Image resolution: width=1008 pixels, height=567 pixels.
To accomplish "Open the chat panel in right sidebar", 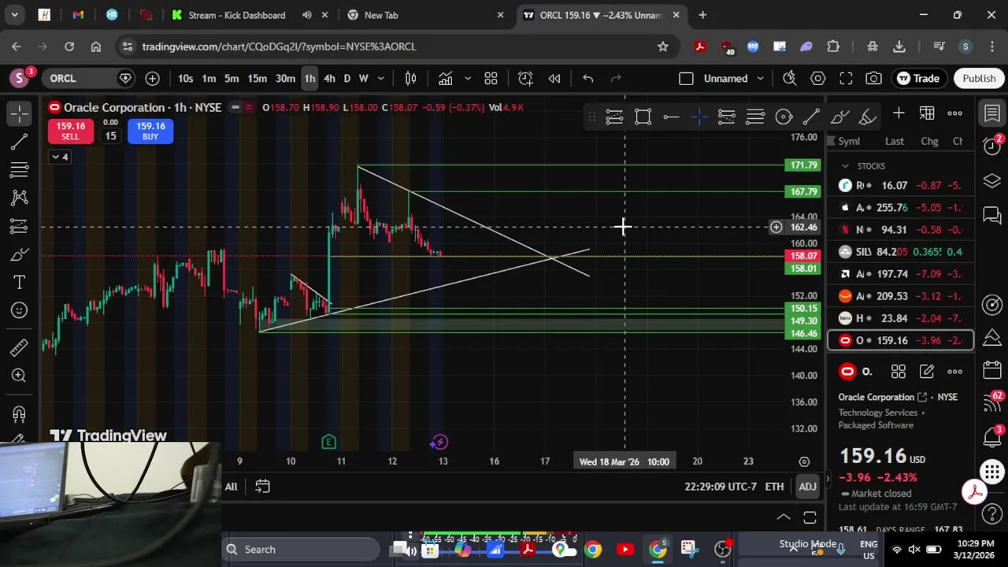I will (992, 214).
